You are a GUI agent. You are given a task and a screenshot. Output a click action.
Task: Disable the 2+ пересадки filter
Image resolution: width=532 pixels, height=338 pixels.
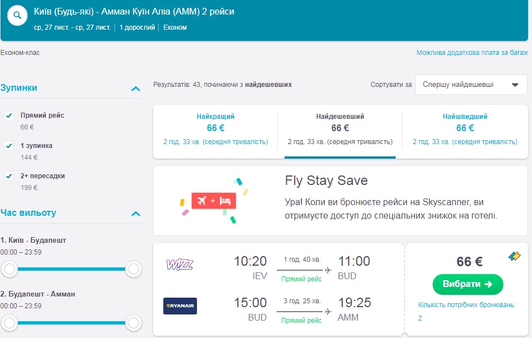9,176
